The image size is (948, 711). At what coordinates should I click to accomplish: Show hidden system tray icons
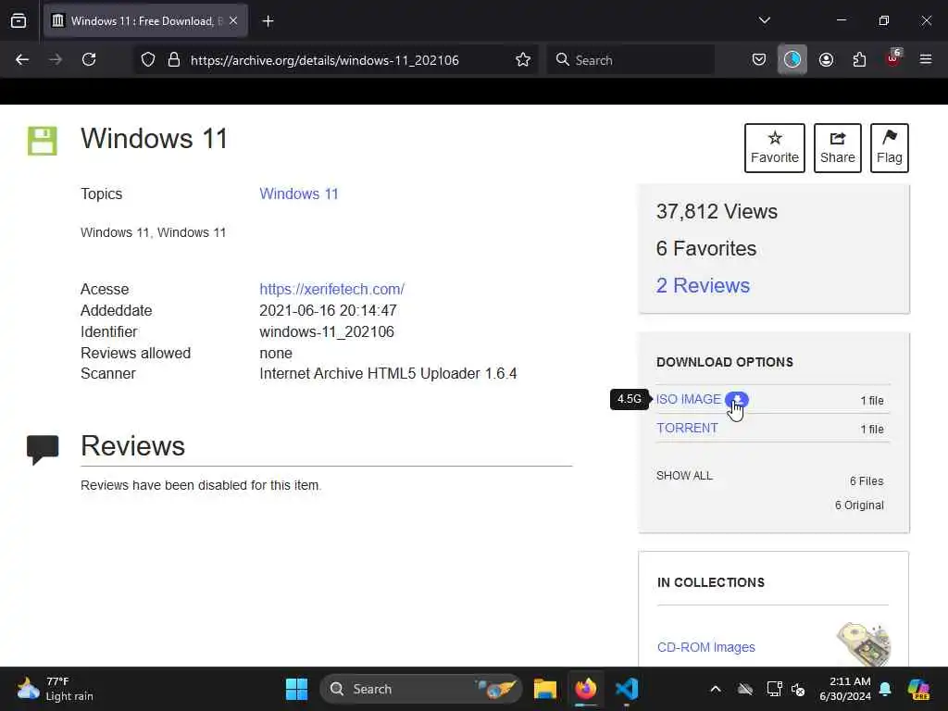(716, 689)
